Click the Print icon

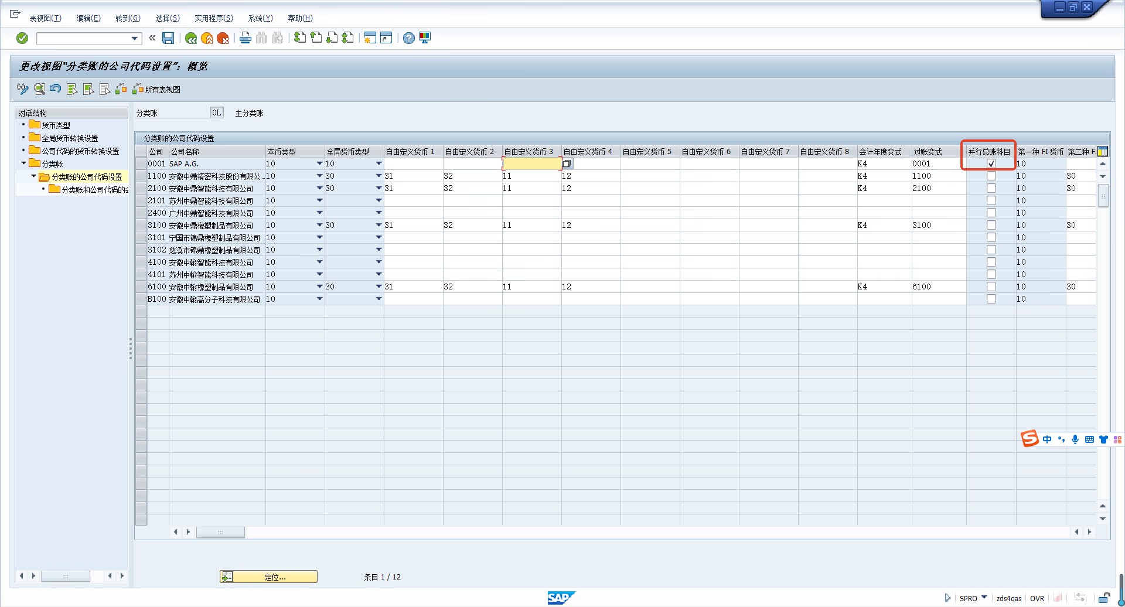point(246,38)
